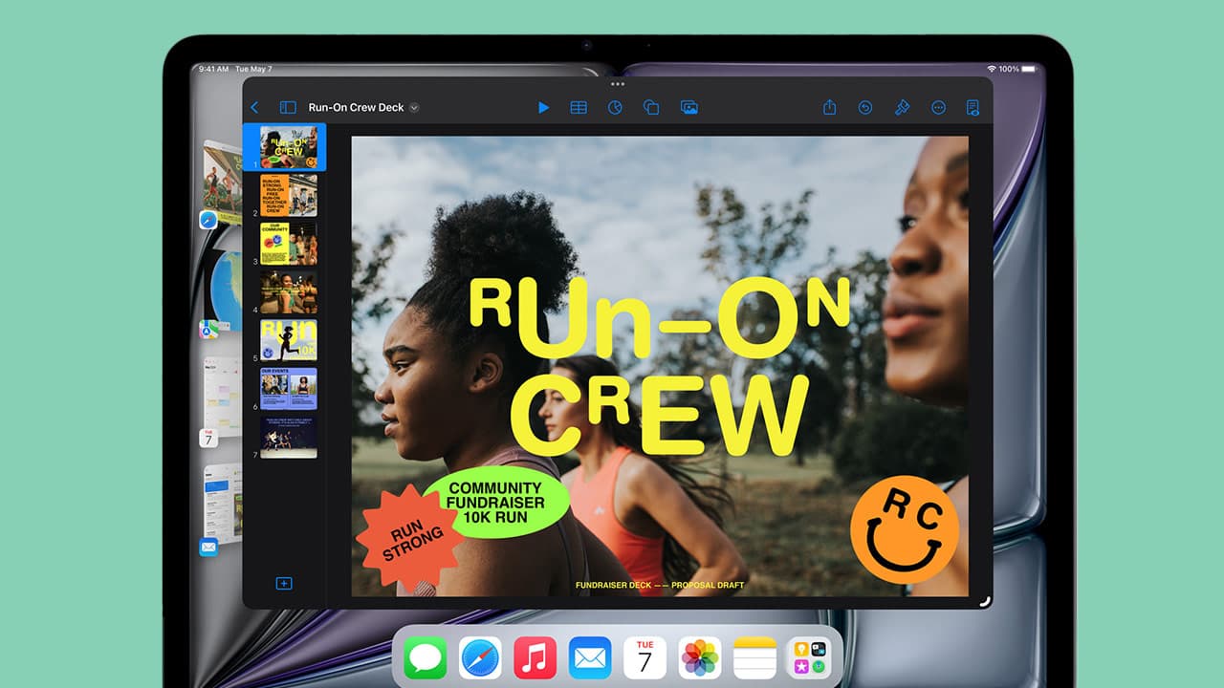Play the slideshow from the toolbar
The width and height of the screenshot is (1224, 688).
click(x=543, y=108)
